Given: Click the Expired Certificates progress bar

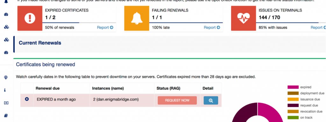Looking at the screenshot, I should click(79, 23).
